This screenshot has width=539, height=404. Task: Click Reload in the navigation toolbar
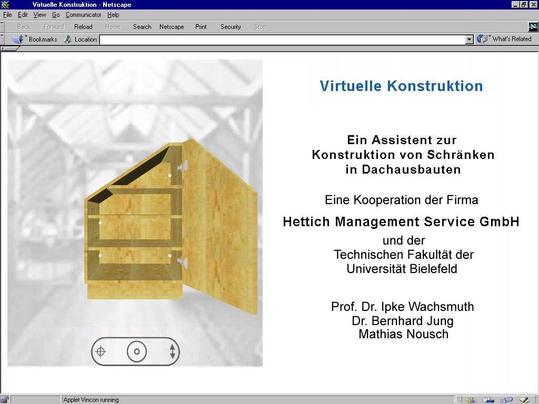(x=83, y=27)
